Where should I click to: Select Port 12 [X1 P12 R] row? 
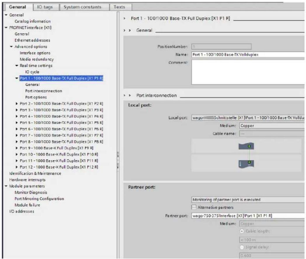(x=59, y=167)
